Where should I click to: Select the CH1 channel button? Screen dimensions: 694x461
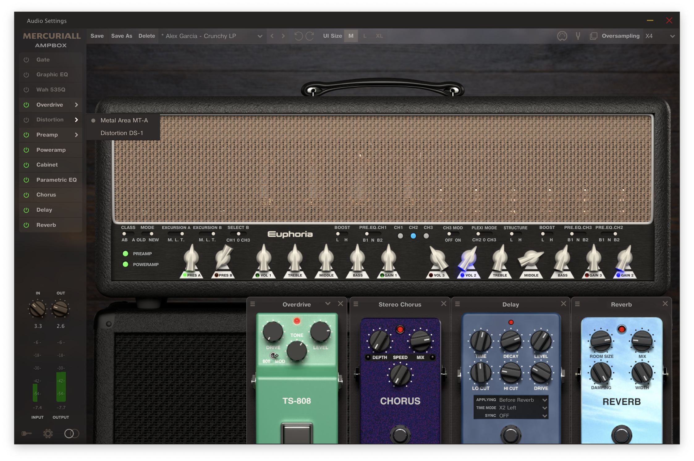point(400,236)
